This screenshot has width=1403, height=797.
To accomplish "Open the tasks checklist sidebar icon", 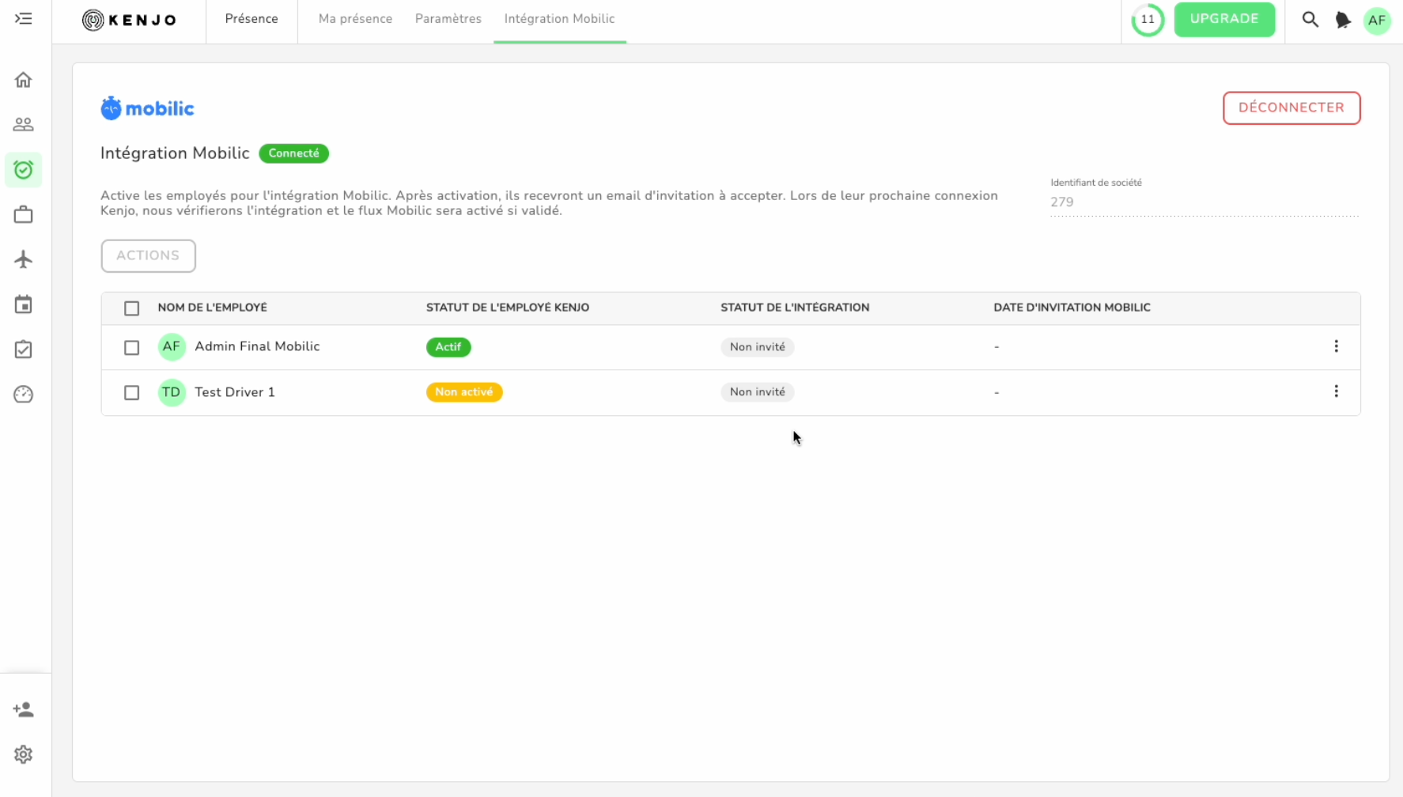I will [x=24, y=349].
